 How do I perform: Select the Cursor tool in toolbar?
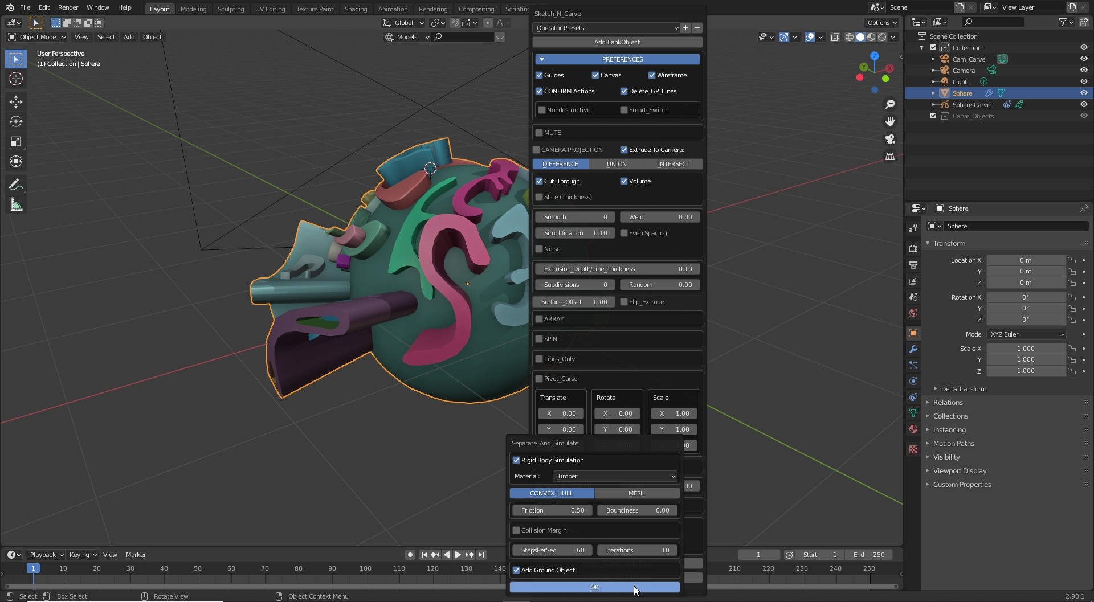click(x=16, y=79)
